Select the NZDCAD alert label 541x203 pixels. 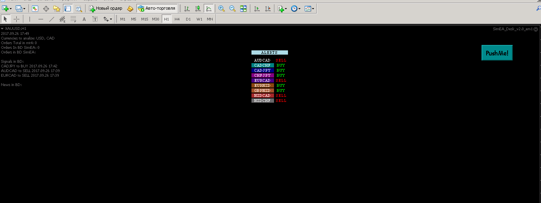262,96
